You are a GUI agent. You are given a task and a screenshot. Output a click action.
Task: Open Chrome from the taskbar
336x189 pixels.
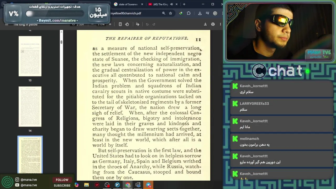[128, 185]
